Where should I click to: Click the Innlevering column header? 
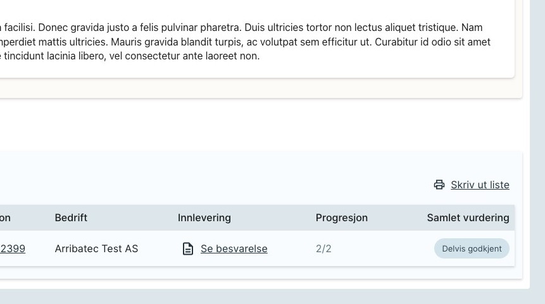(x=204, y=217)
